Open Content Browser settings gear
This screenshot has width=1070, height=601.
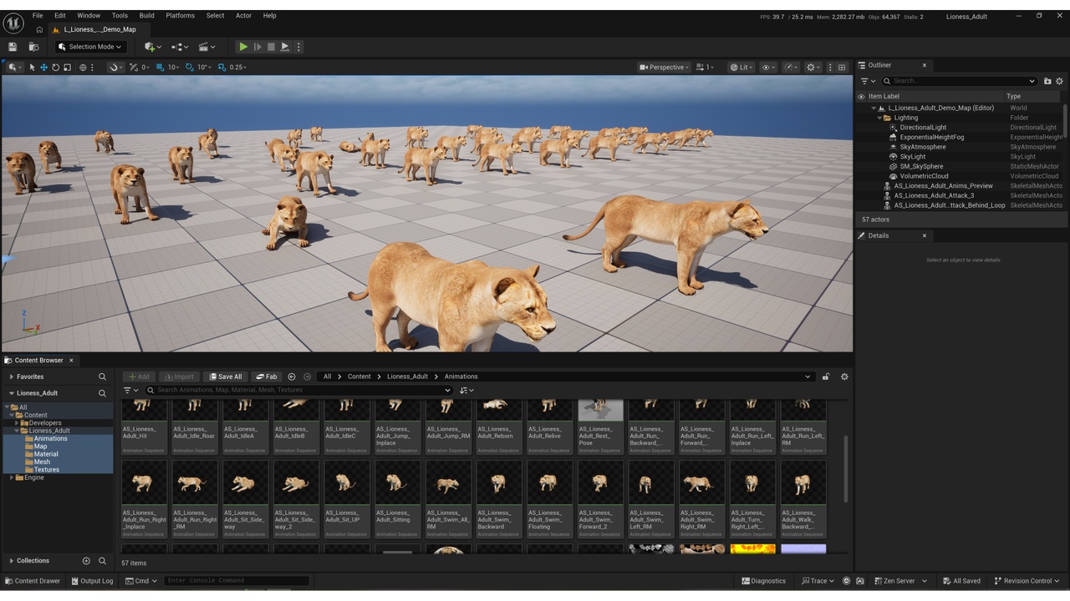pyautogui.click(x=844, y=376)
